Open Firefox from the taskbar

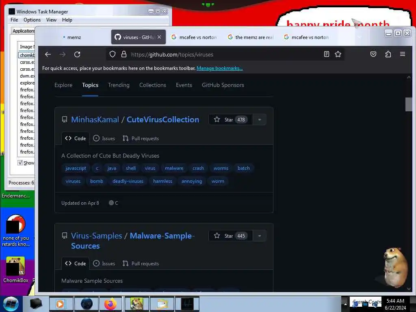[110, 304]
